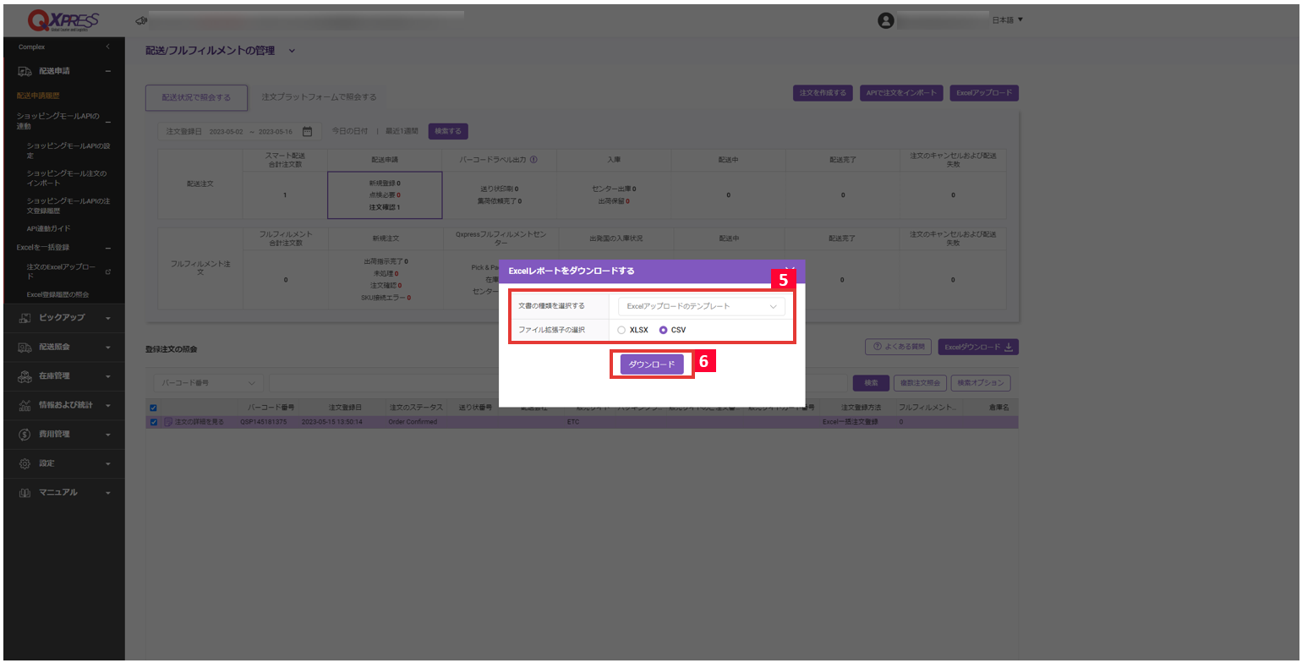The image size is (1302, 663).
Task: Expand the ピックアップ sidebar menu
Action: 63,318
